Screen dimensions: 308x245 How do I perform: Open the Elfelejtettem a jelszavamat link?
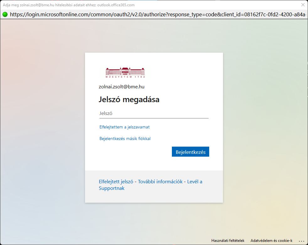point(125,127)
